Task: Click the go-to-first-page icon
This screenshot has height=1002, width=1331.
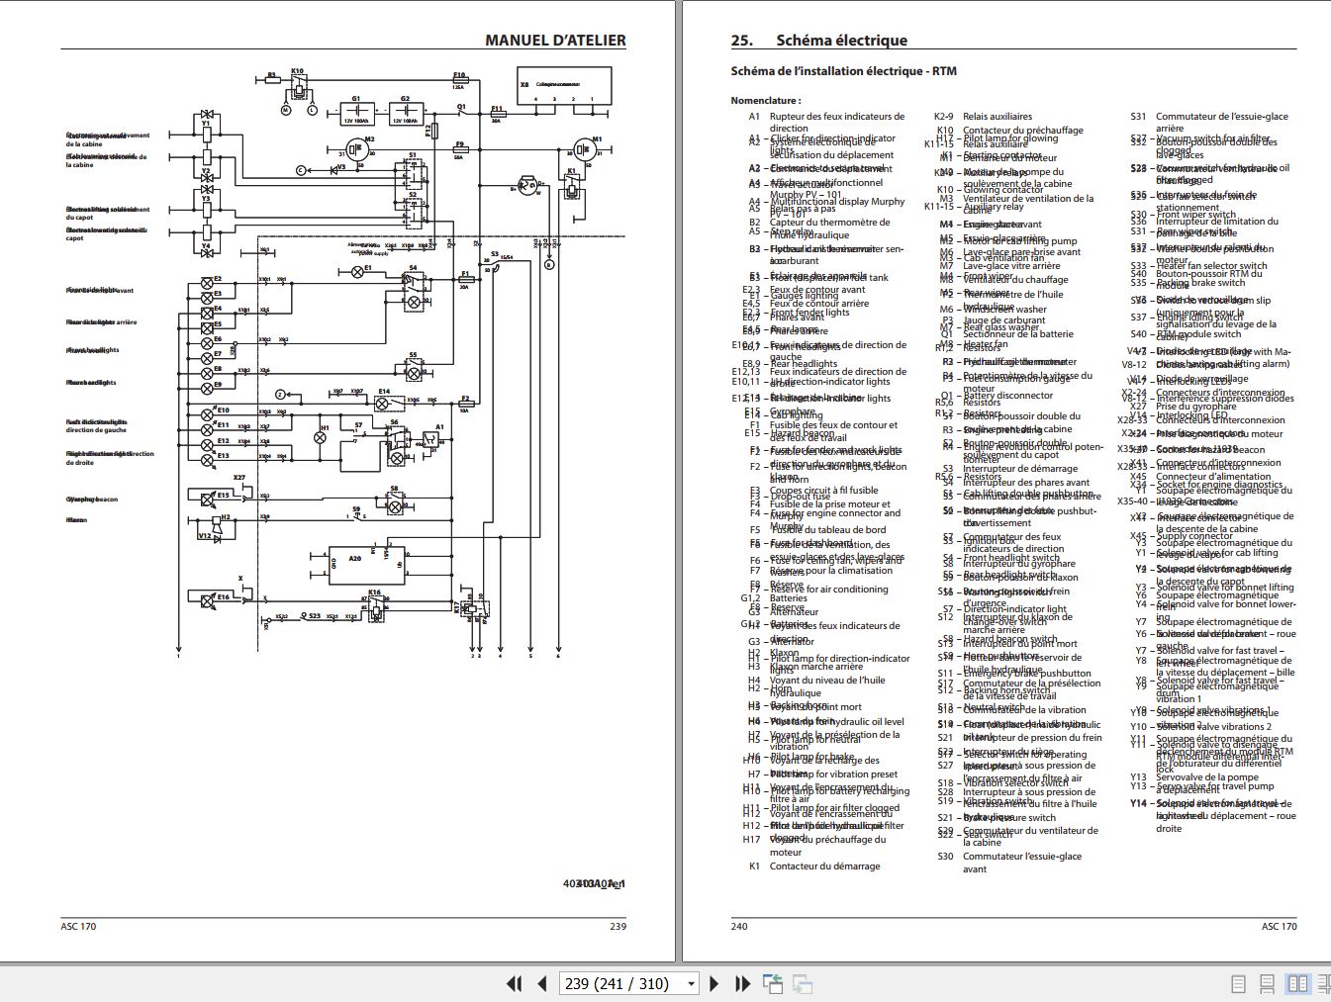Action: click(514, 983)
